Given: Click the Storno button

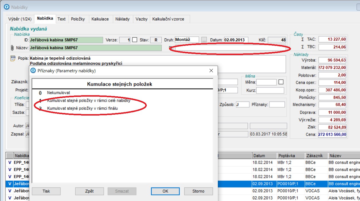Looking at the screenshot, I should click(198, 191).
